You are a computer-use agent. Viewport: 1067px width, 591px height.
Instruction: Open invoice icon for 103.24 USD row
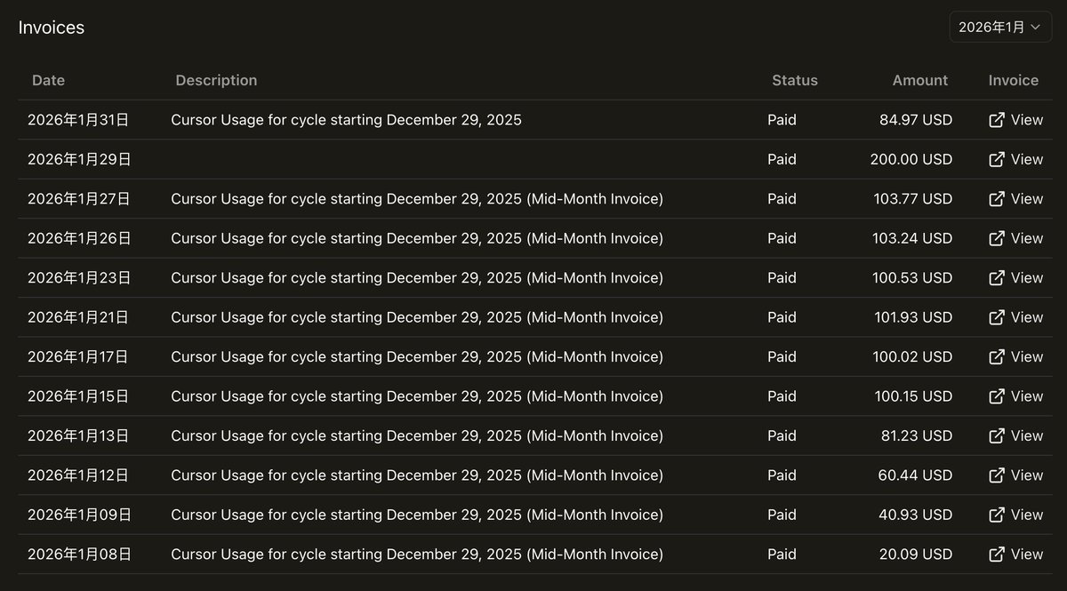click(x=997, y=238)
